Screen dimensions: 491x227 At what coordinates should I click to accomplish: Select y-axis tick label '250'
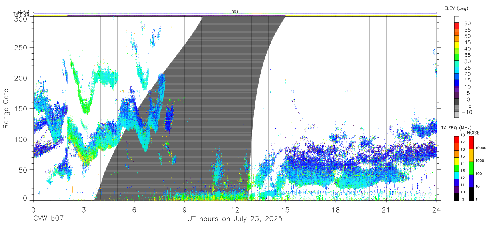pyautogui.click(x=21, y=48)
